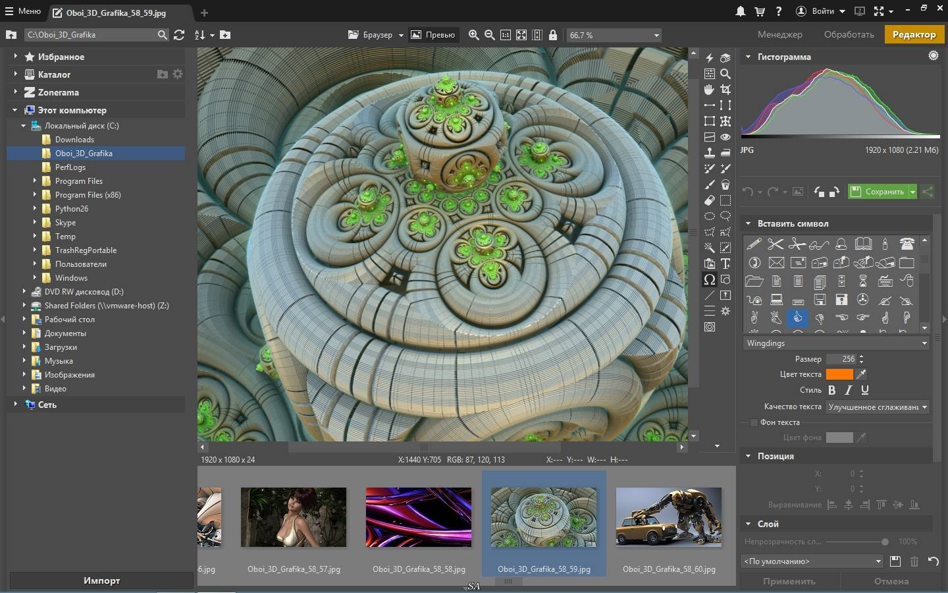Select the magnifier Zoom tool

(725, 74)
